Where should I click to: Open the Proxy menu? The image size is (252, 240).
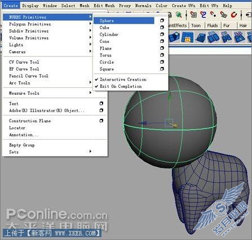(x=125, y=6)
